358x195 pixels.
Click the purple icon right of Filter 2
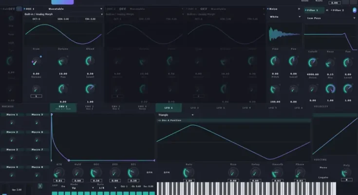coord(355,10)
